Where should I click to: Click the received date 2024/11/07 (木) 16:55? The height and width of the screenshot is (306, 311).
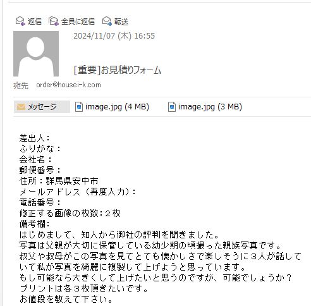(x=114, y=36)
